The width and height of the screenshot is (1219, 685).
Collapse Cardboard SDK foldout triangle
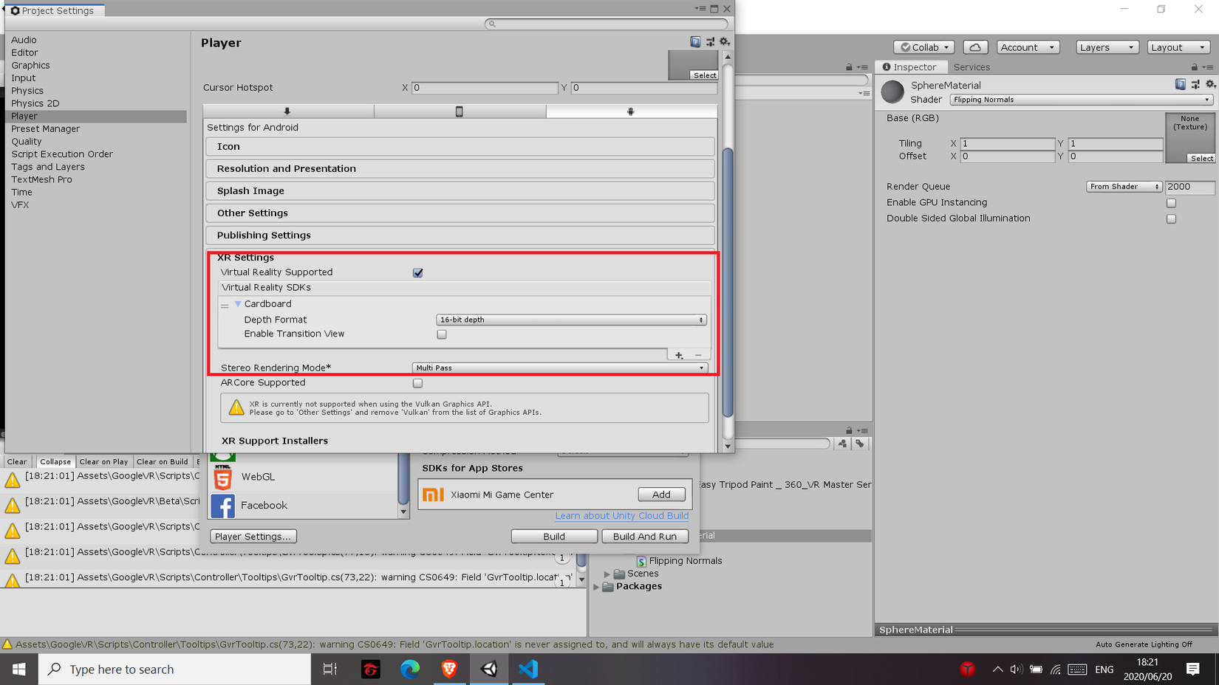(238, 304)
